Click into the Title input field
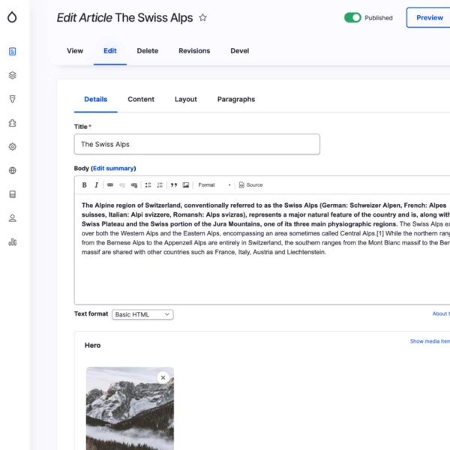This screenshot has height=450, width=450. [x=196, y=144]
